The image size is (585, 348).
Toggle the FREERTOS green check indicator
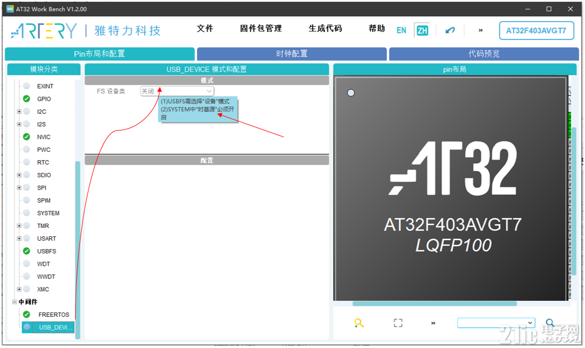pyautogui.click(x=27, y=314)
